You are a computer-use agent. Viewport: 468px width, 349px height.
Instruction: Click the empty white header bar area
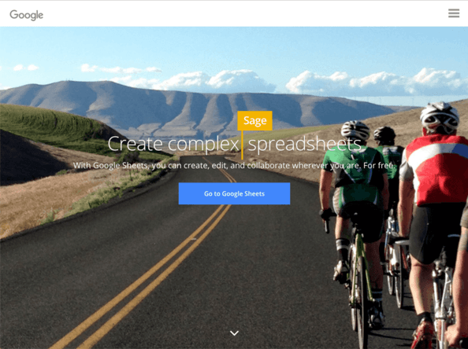coord(239,13)
